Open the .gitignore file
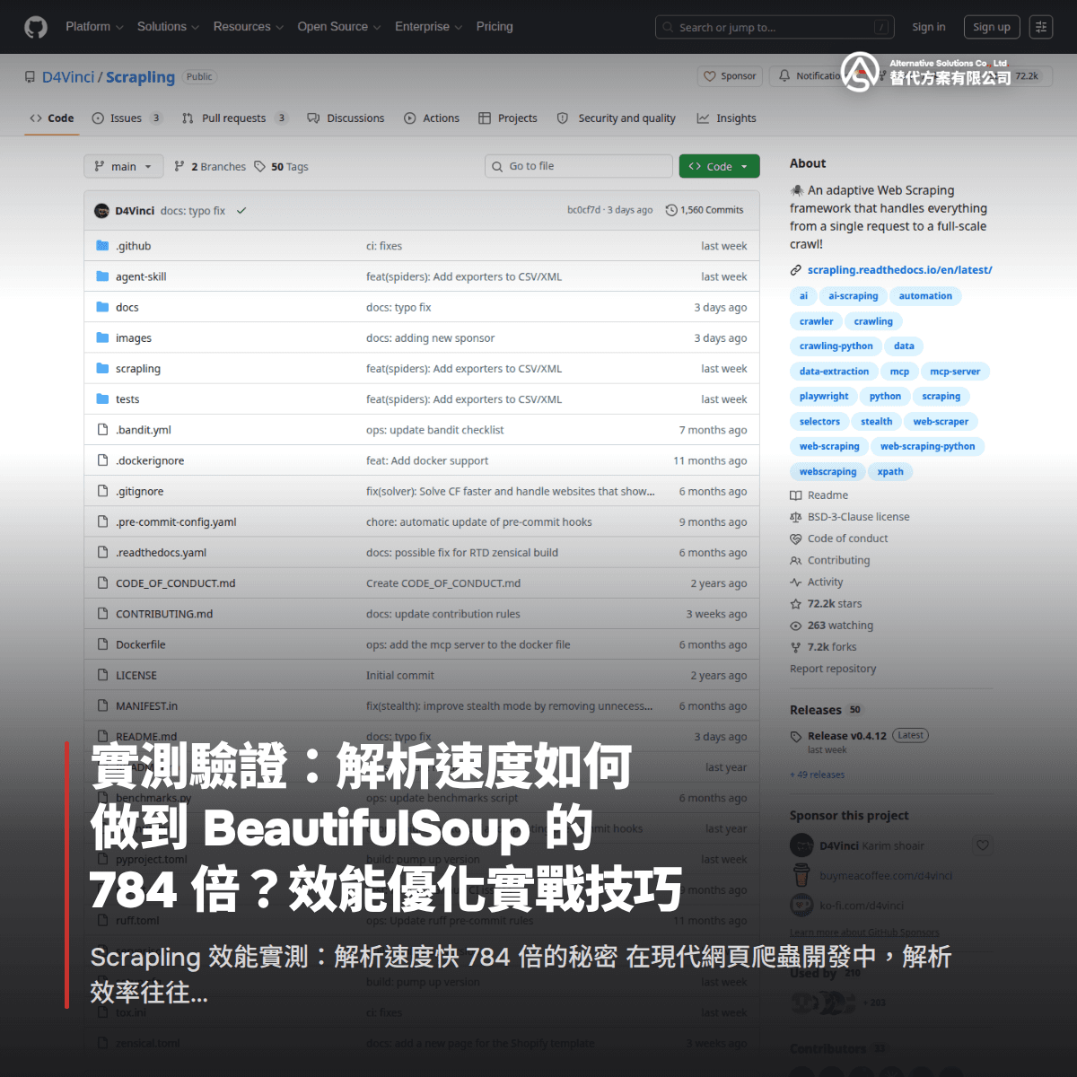This screenshot has height=1077, width=1077. [x=140, y=492]
